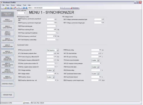
Task: Click the 5703 Max. positive phase window field
Action: 52,63
